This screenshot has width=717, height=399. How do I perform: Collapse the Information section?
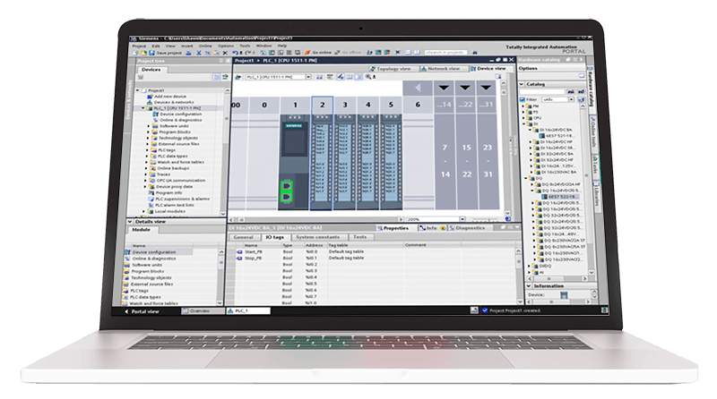point(529,285)
